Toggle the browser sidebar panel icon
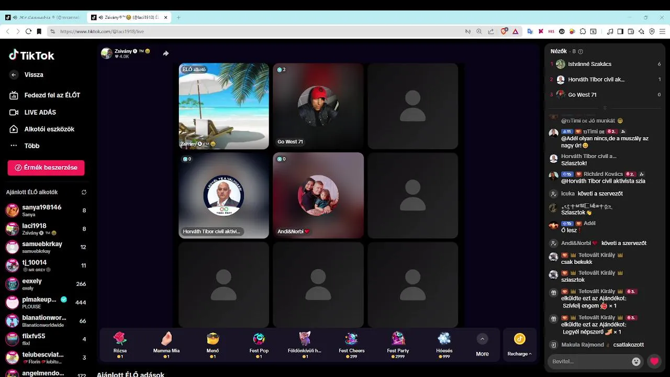Image resolution: width=670 pixels, height=377 pixels. click(x=620, y=31)
